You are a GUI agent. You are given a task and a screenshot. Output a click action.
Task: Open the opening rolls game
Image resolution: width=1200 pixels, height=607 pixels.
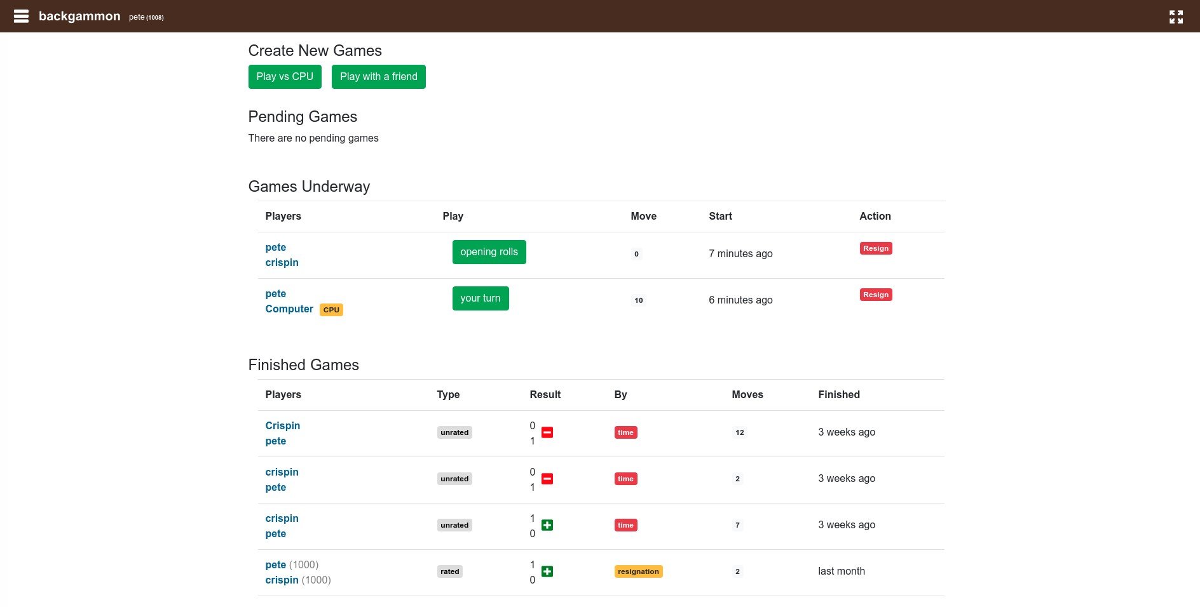click(x=489, y=252)
